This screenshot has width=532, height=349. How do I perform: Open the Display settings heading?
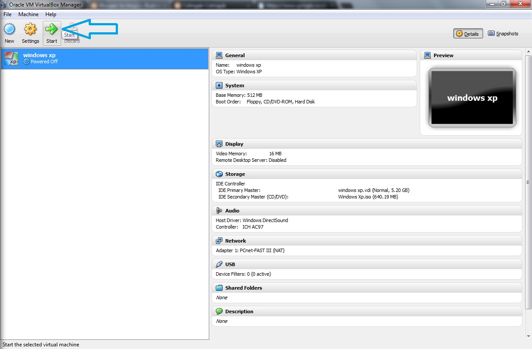(234, 144)
